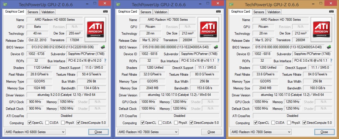Image resolution: width=339 pixels, height=139 pixels.
Task: Toggle PhysX checkbox in 1050 MHz HD 7800 window
Action: (x=289, y=123)
